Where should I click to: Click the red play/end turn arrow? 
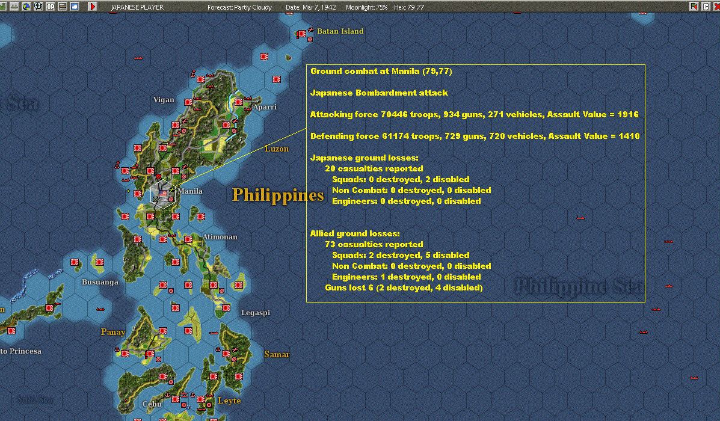click(92, 7)
